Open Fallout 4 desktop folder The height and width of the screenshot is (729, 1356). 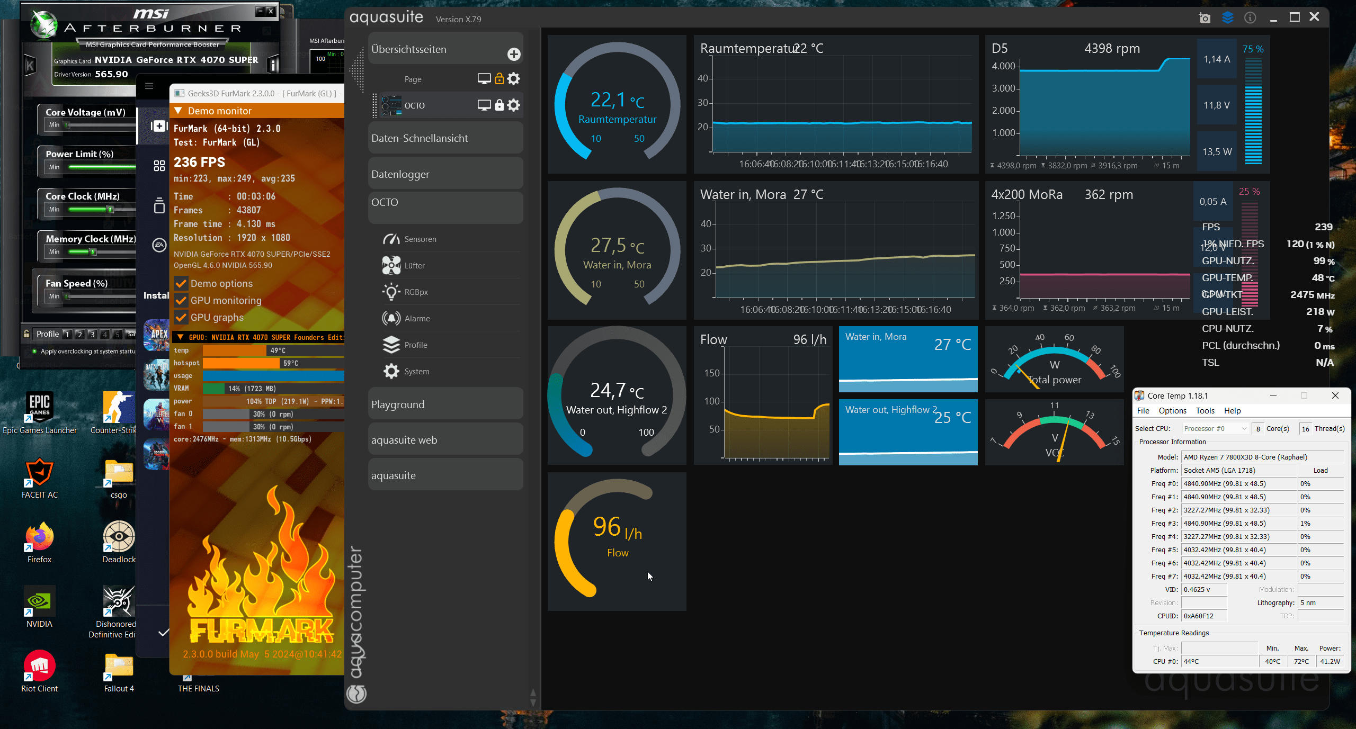pyautogui.click(x=119, y=672)
